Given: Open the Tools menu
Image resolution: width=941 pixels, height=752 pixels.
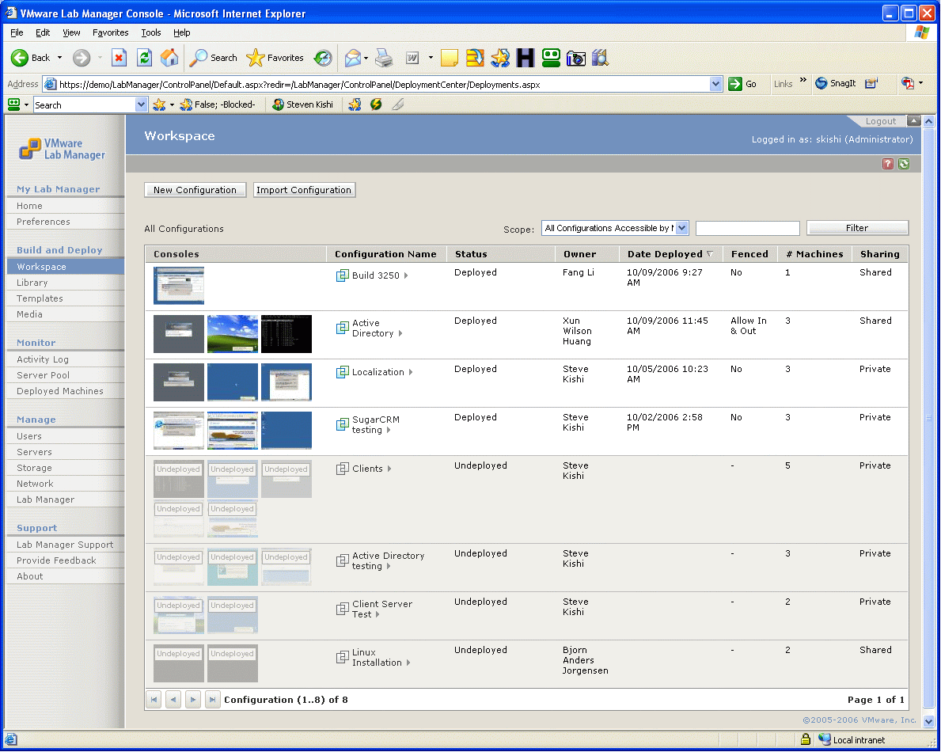Looking at the screenshot, I should (x=150, y=32).
